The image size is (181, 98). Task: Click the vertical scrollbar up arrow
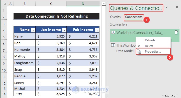(x=104, y=4)
